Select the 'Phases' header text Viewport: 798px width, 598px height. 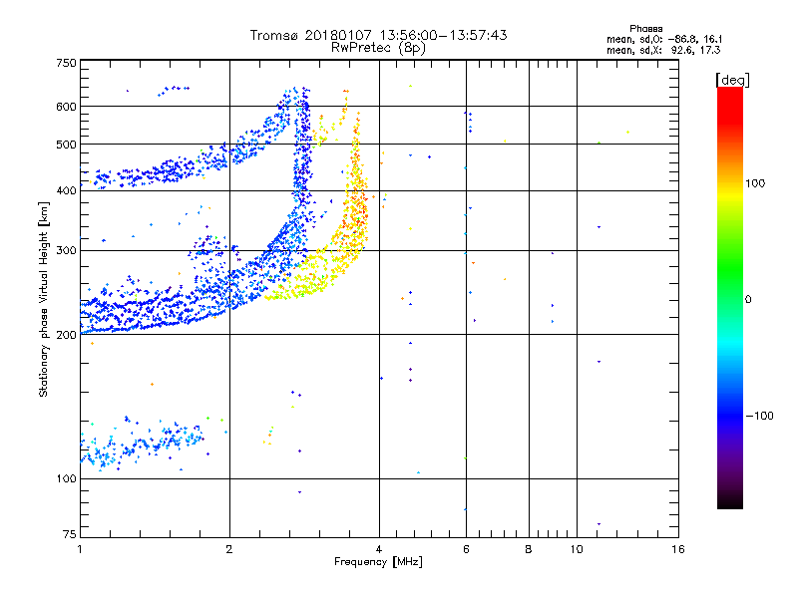pos(645,29)
